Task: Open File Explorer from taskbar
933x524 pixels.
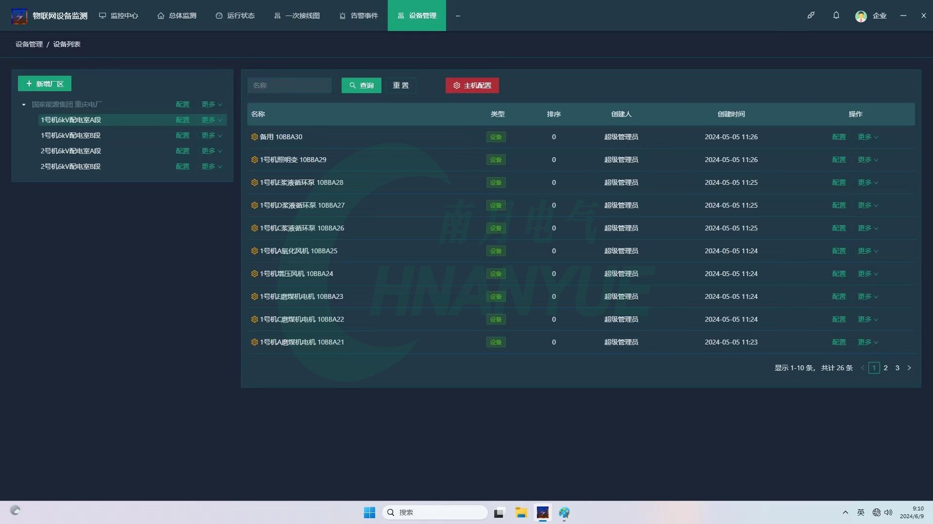Action: [x=521, y=512]
